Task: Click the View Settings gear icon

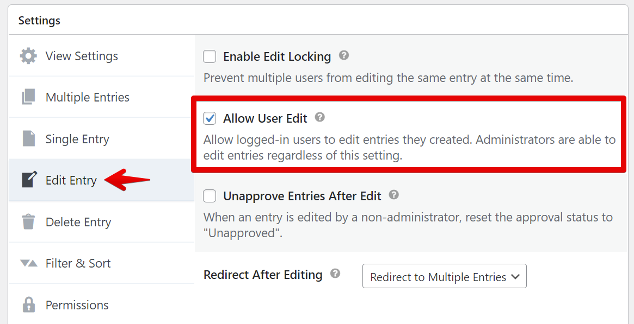Action: point(28,56)
